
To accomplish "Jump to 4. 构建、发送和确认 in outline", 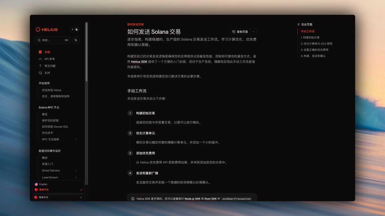I will pos(313,56).
